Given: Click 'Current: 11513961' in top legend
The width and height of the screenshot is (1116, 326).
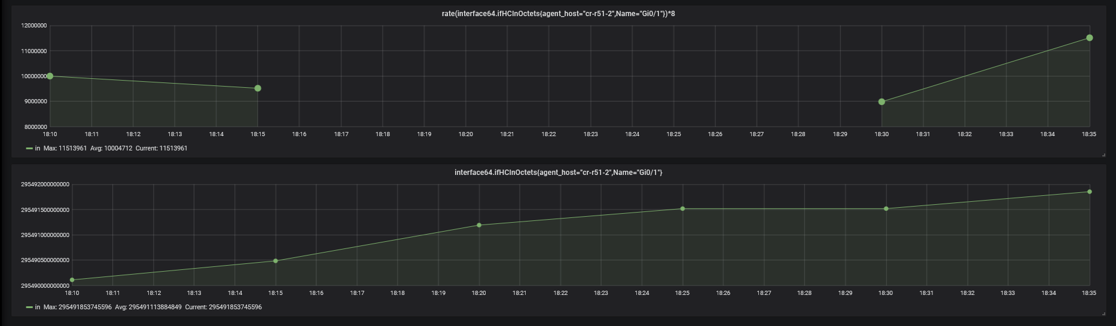Looking at the screenshot, I should tap(161, 148).
